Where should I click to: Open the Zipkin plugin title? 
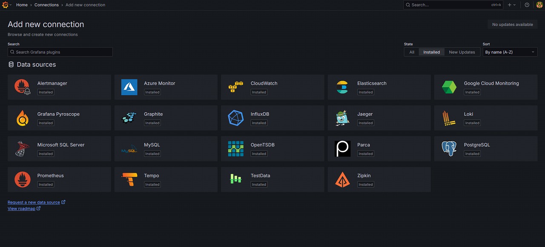(x=364, y=176)
